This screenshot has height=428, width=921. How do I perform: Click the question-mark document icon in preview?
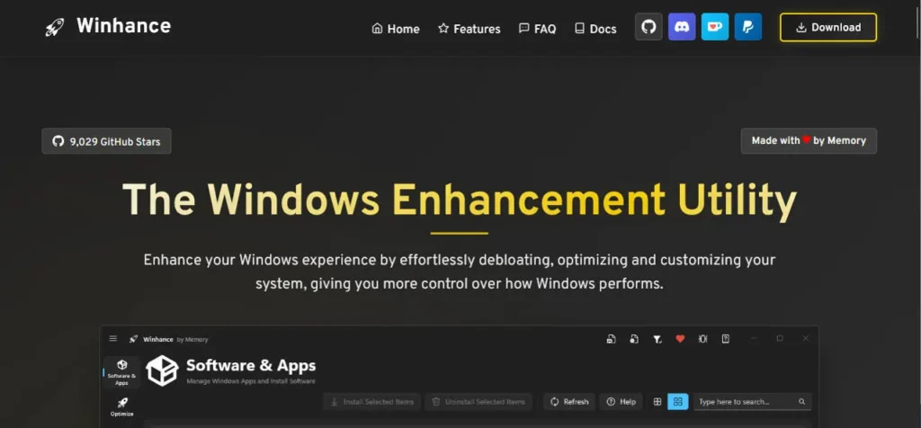[x=726, y=339]
